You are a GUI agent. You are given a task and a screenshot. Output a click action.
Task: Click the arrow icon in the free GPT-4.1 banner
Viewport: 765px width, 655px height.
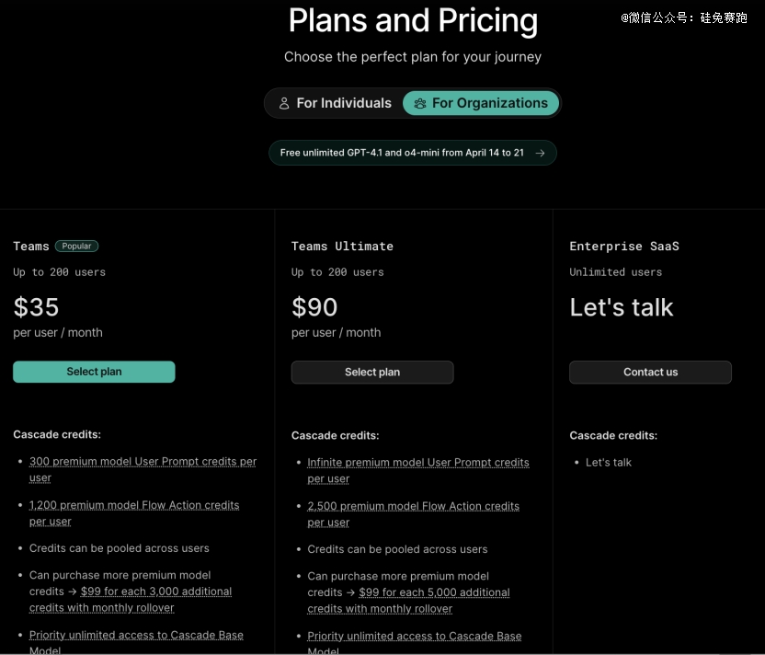(540, 154)
